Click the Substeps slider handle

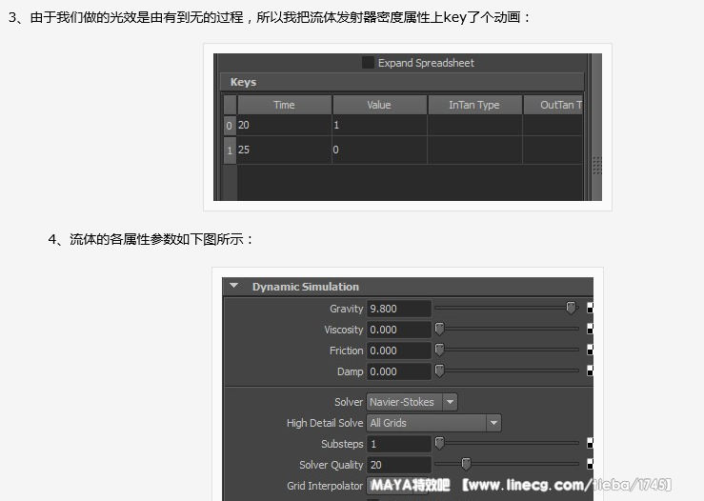click(439, 444)
